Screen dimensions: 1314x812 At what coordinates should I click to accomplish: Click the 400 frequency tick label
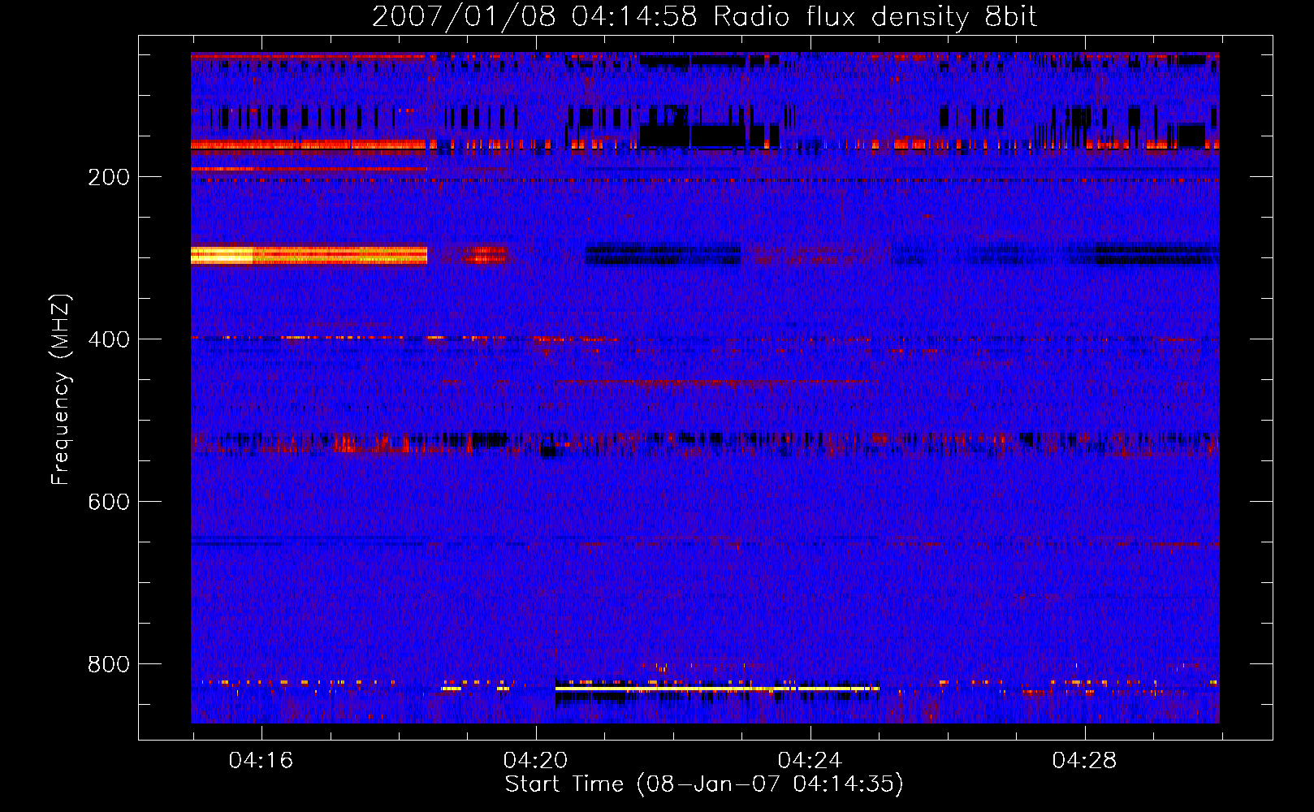click(109, 339)
